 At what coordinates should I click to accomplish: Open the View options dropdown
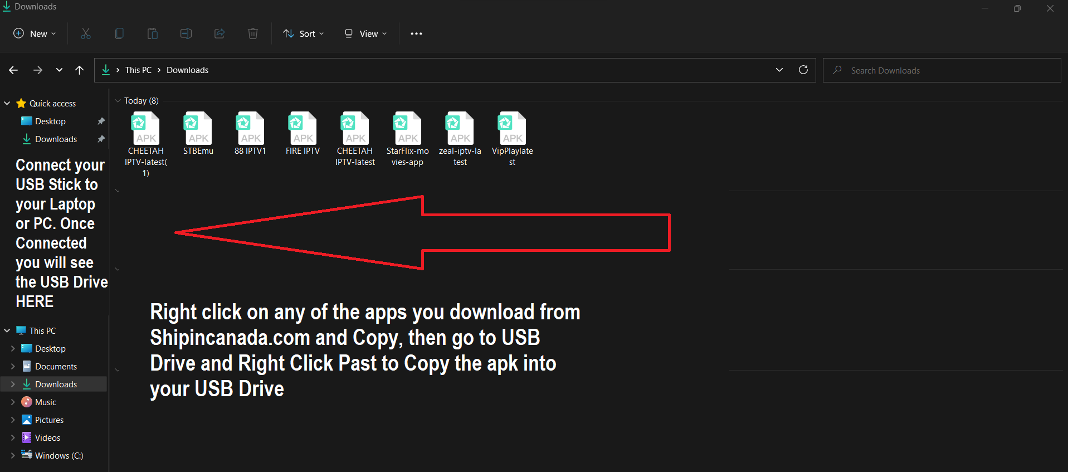[365, 33]
